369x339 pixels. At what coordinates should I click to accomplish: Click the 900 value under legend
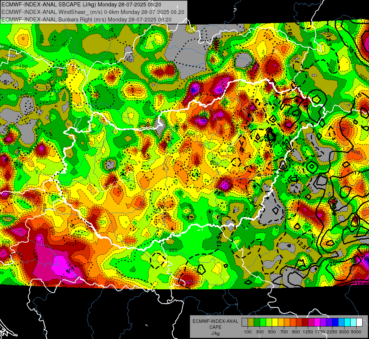pyautogui.click(x=296, y=332)
